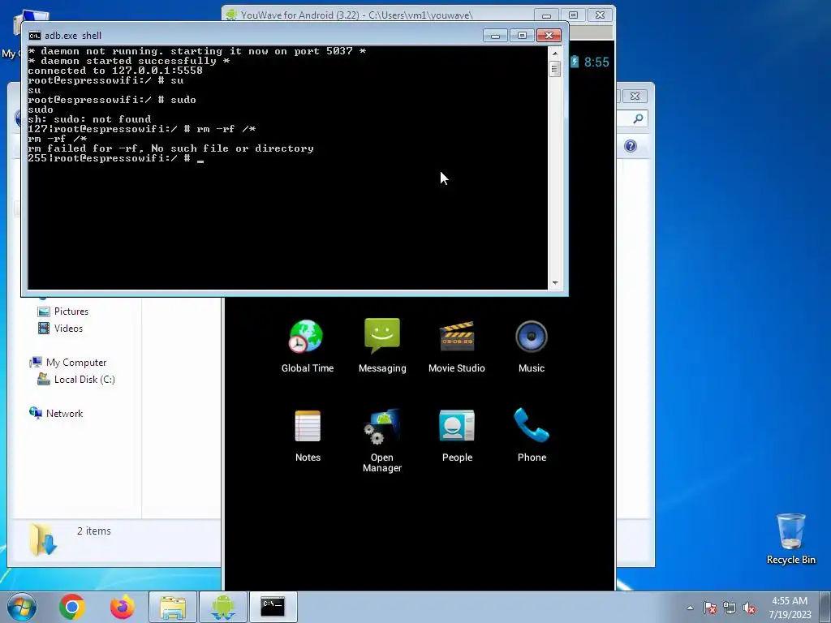The width and height of the screenshot is (831, 623).
Task: Switch to YouWave Android taskbar icon
Action: [222, 607]
